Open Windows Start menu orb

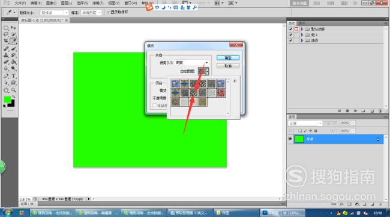pyautogui.click(x=7, y=213)
